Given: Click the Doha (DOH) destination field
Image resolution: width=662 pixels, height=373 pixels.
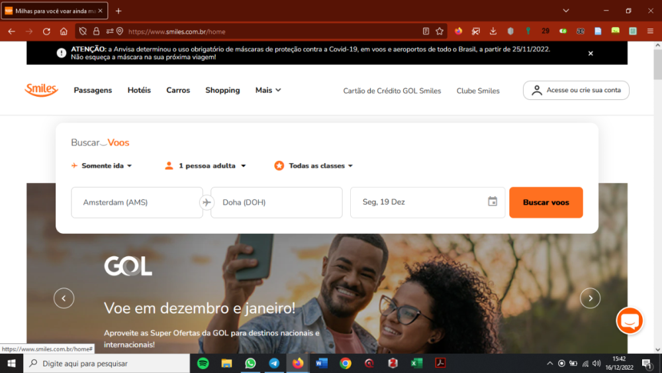Looking at the screenshot, I should pos(277,202).
